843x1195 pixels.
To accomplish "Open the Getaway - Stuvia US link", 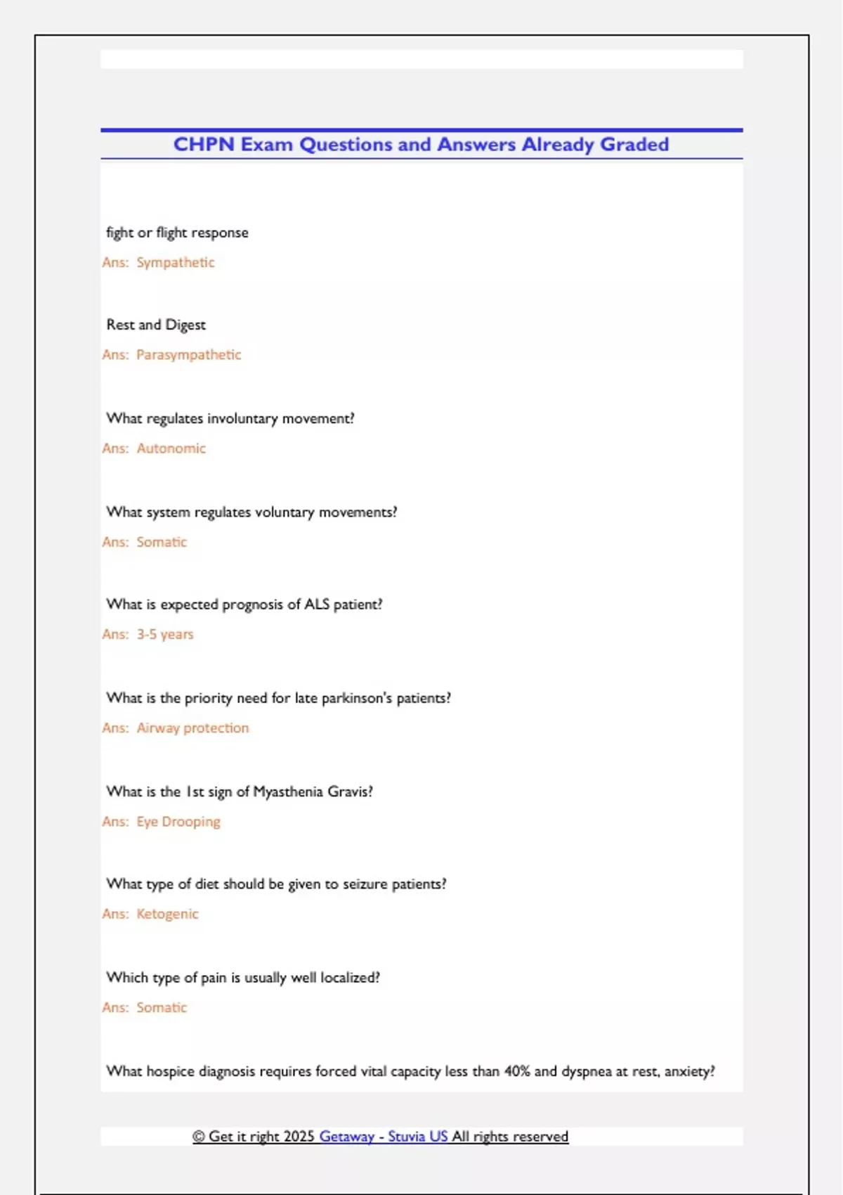I will pos(383,1137).
